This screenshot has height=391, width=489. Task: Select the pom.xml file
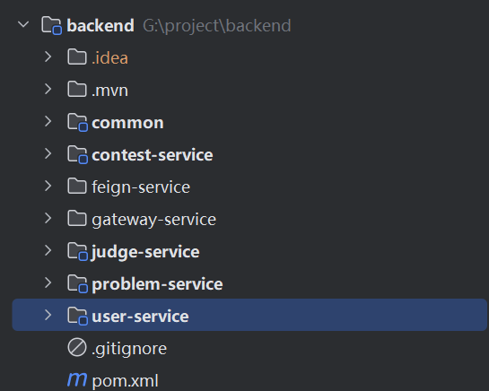(x=125, y=381)
